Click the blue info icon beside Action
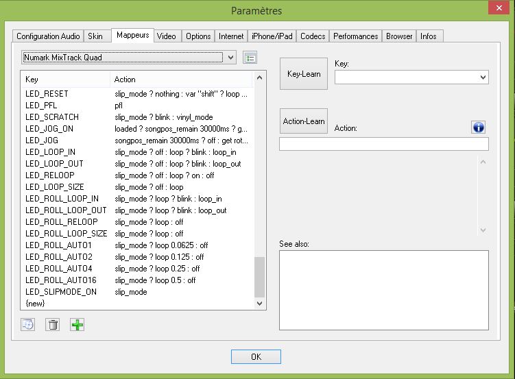515x379 pixels. tap(479, 127)
